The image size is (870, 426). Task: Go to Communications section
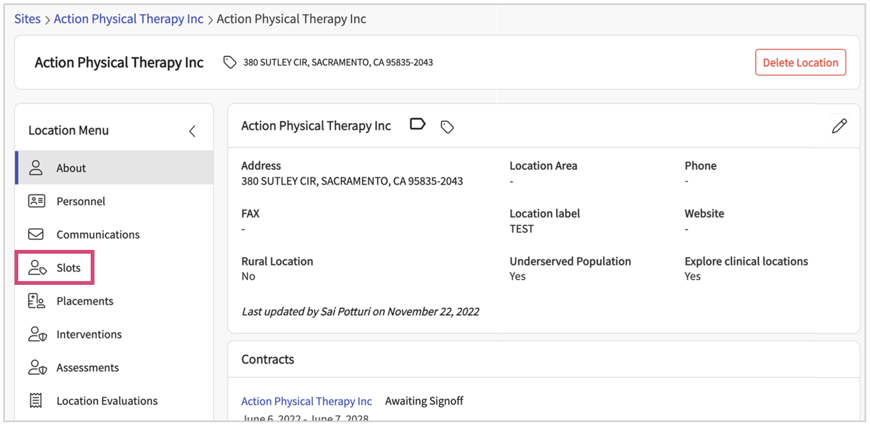point(98,235)
